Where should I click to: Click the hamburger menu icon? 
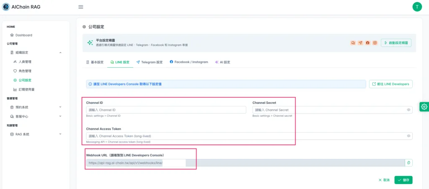point(81,7)
